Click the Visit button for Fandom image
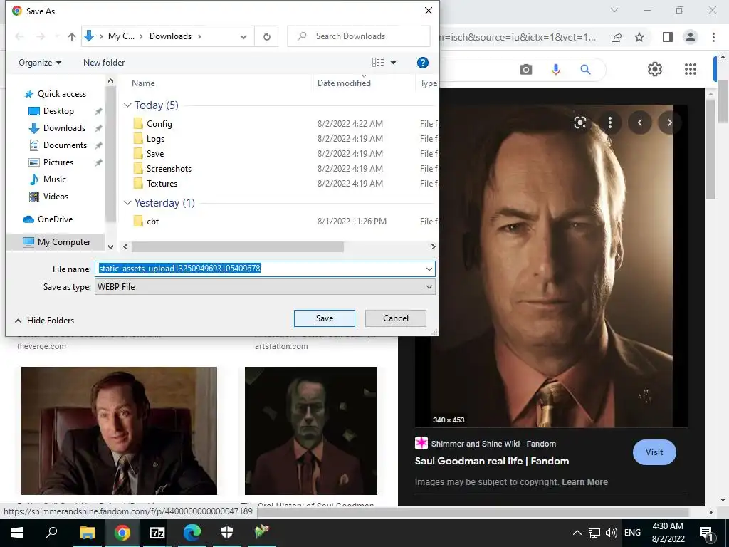This screenshot has width=729, height=547. (654, 452)
